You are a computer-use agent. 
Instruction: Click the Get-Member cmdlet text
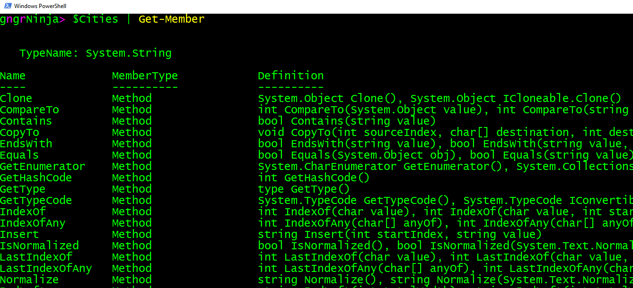(x=171, y=19)
